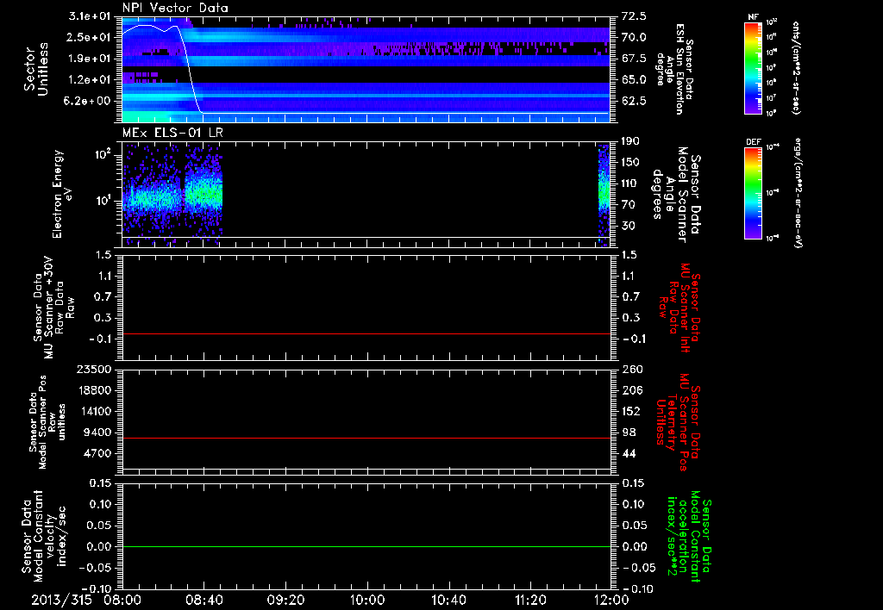Click the 18800 scanner position tick
This screenshot has height=610, width=883.
click(x=94, y=390)
